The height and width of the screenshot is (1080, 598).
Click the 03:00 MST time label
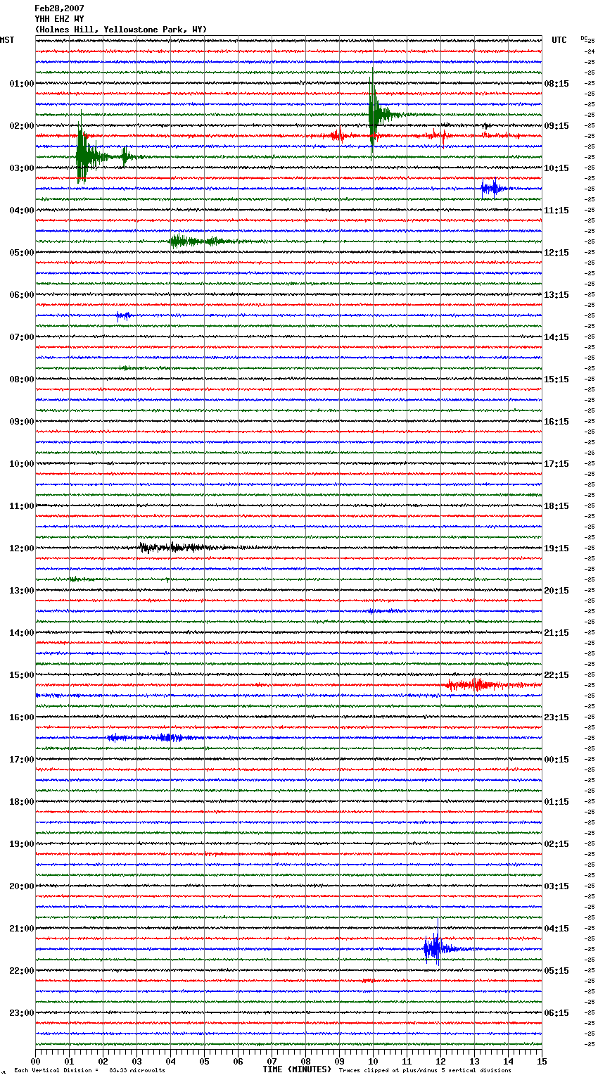pos(22,168)
